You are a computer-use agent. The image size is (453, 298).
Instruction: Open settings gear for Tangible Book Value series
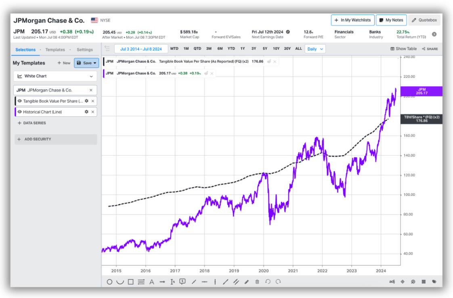click(86, 101)
